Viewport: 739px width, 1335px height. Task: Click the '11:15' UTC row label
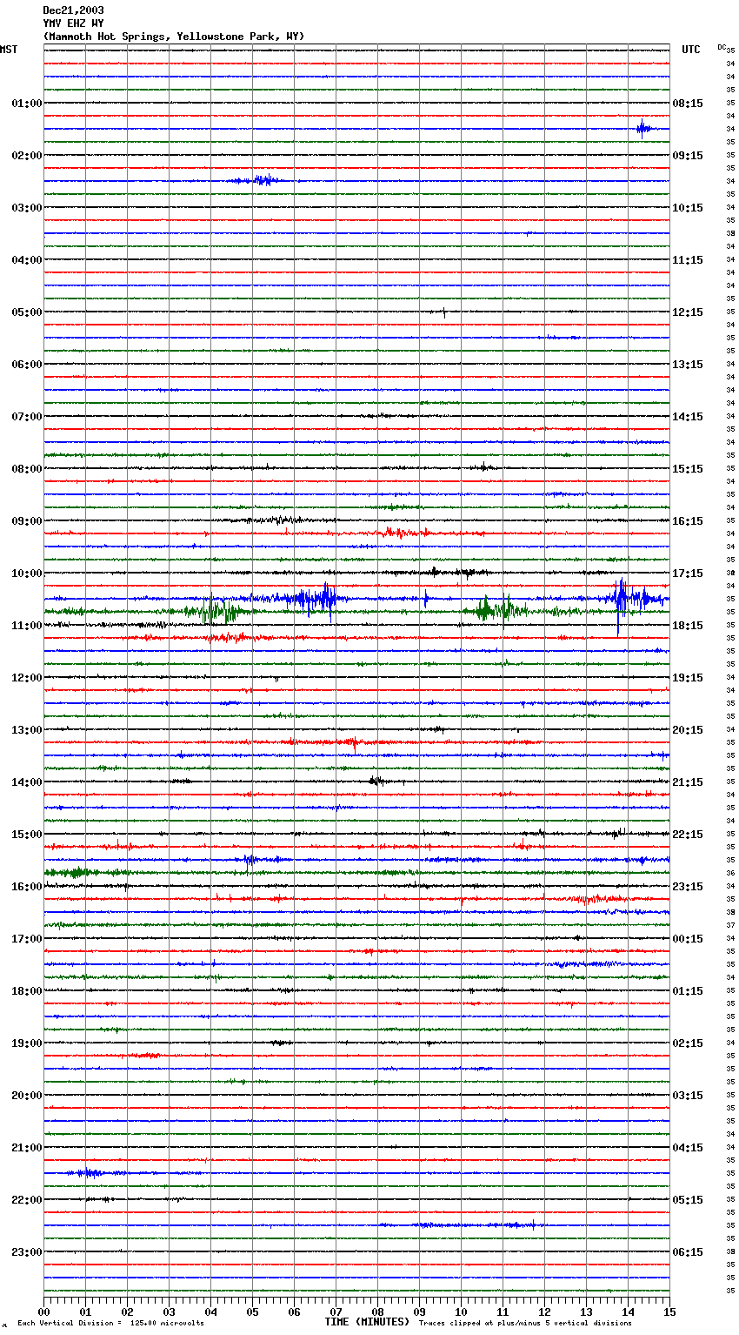point(688,260)
